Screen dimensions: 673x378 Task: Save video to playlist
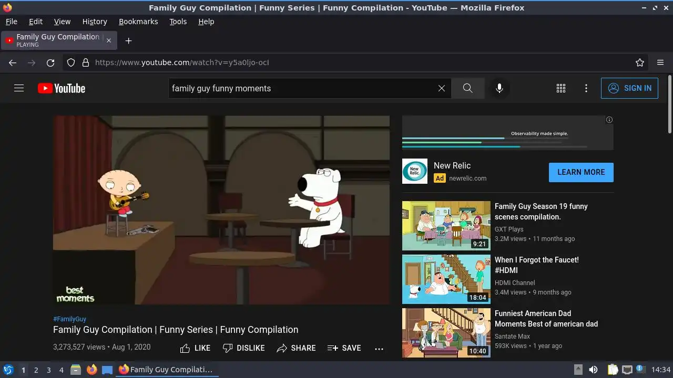tap(344, 348)
